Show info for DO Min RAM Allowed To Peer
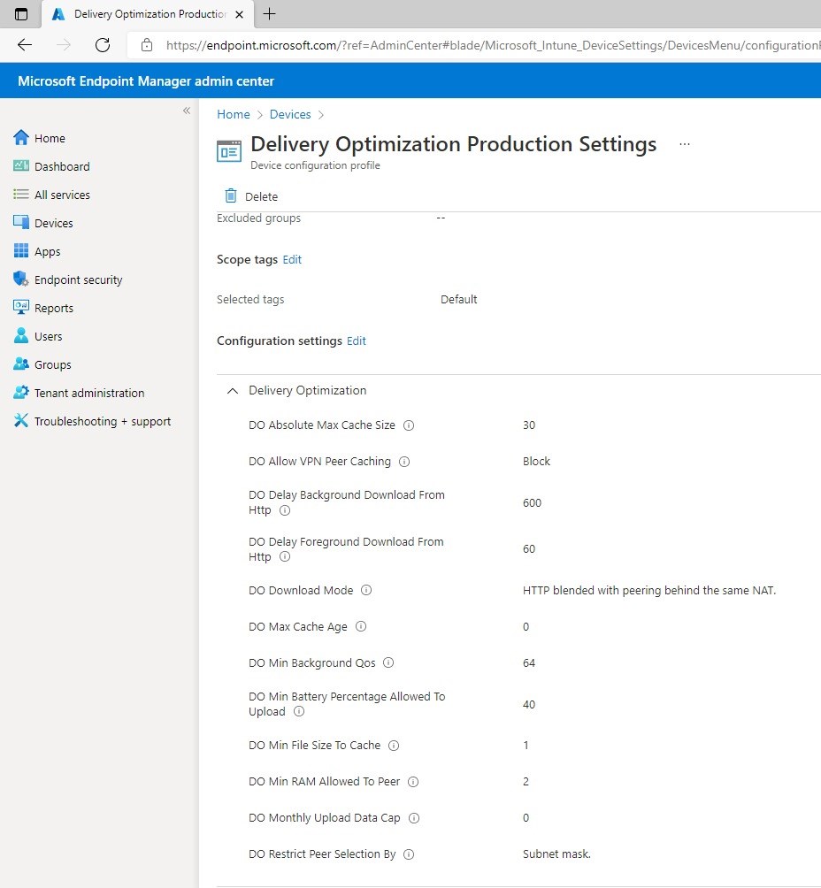 pos(414,782)
